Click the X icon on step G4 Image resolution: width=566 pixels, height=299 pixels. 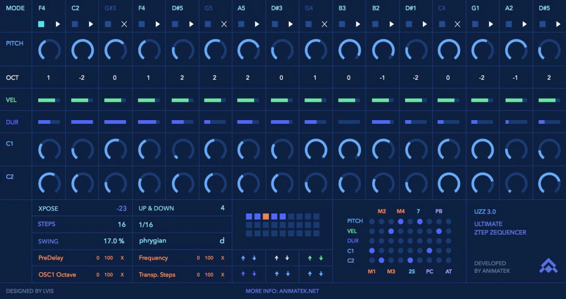click(x=324, y=24)
